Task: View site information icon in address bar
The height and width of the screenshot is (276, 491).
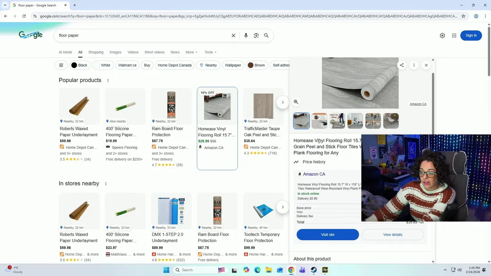Action: pyautogui.click(x=35, y=16)
